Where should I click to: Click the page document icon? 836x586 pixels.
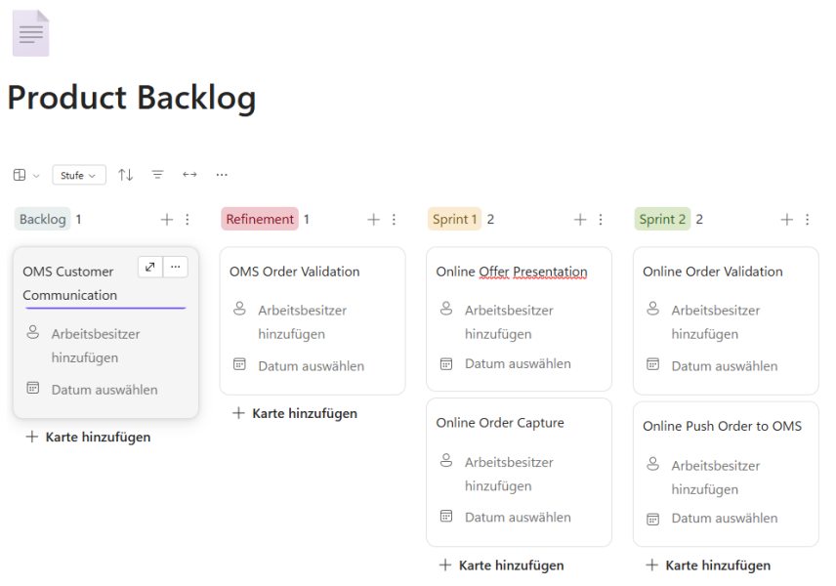click(x=30, y=33)
